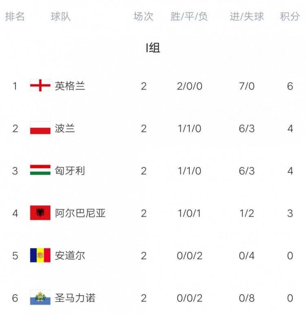The image size is (306, 314).
Task: Click the 胜/平/负 column header
Action: click(189, 16)
